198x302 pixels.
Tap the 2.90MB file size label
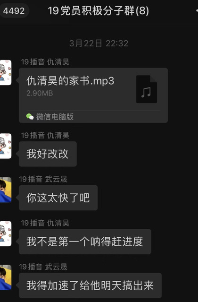pos(40,93)
